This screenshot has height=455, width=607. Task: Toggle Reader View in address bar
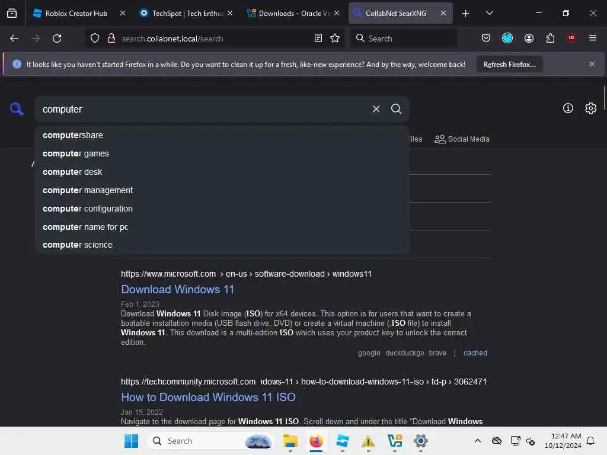point(318,39)
